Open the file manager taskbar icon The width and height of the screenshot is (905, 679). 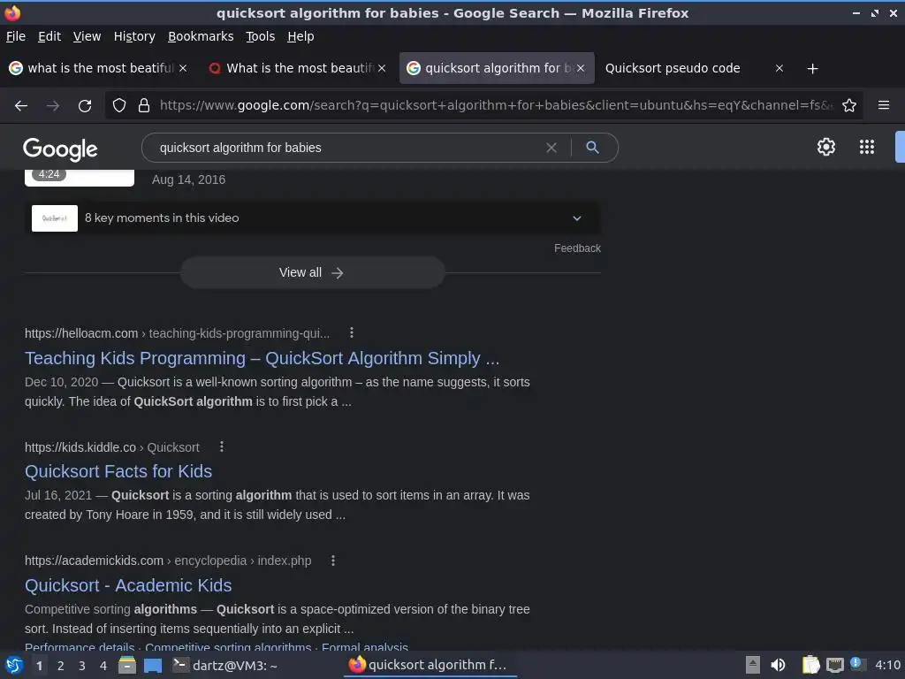[127, 665]
